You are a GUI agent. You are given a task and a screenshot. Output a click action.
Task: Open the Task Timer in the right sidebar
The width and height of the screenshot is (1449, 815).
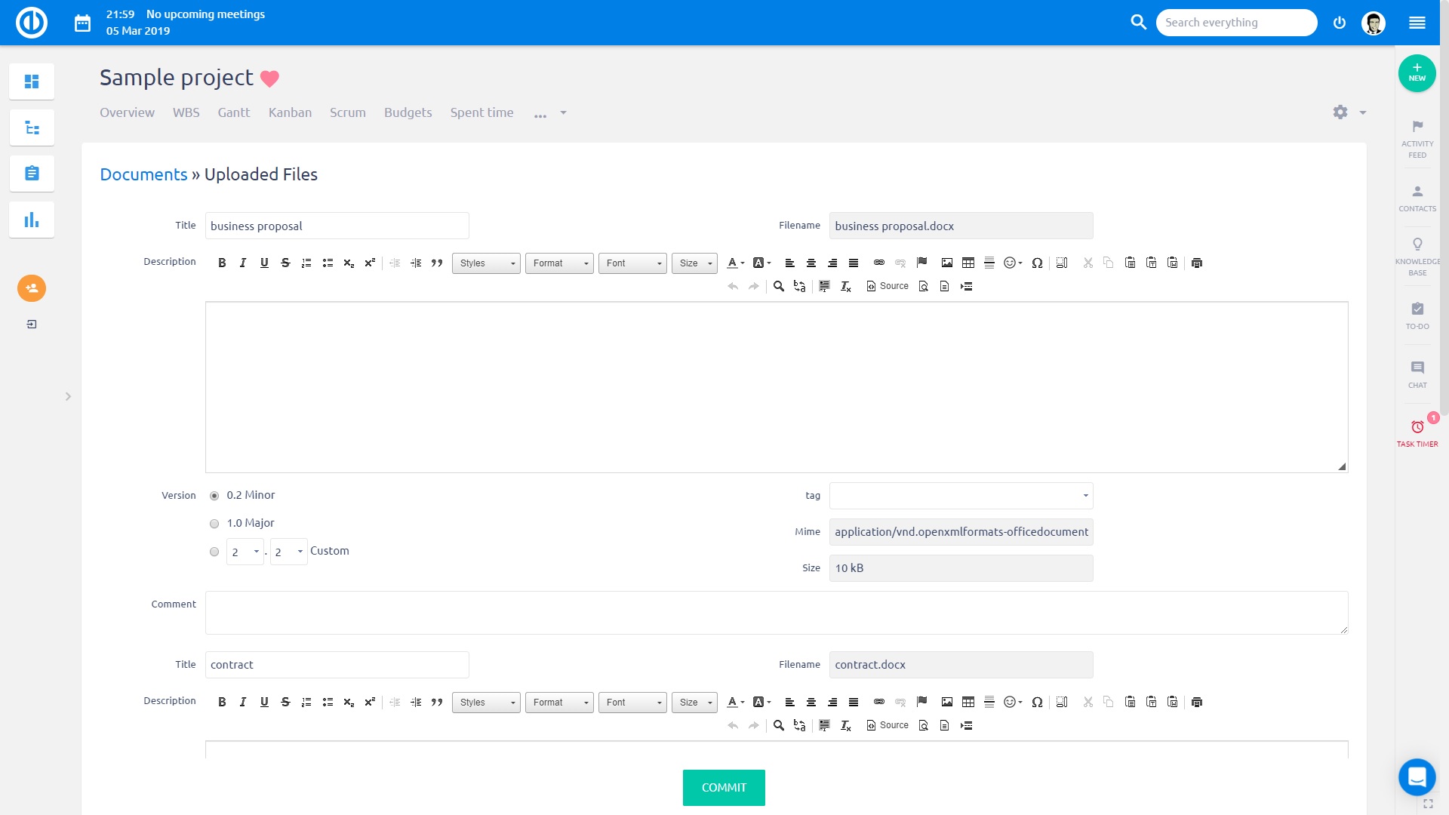pyautogui.click(x=1417, y=432)
